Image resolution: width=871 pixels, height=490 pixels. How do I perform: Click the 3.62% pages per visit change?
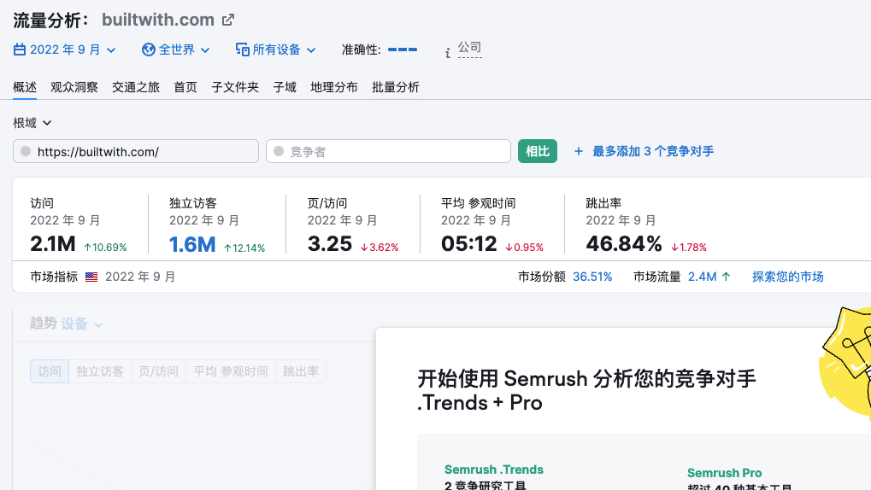tap(380, 248)
